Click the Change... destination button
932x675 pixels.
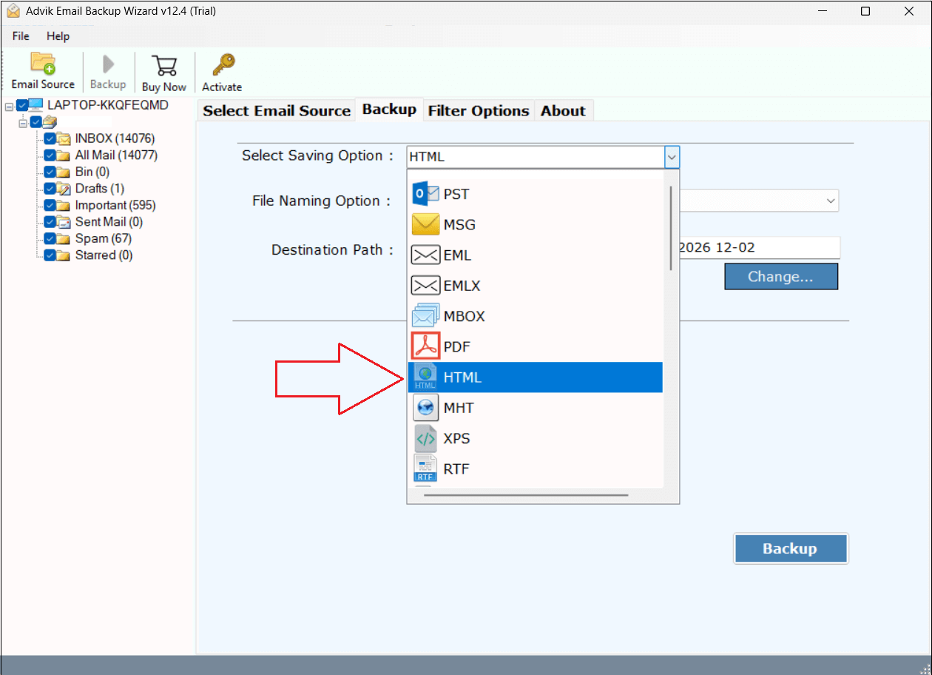pos(780,277)
